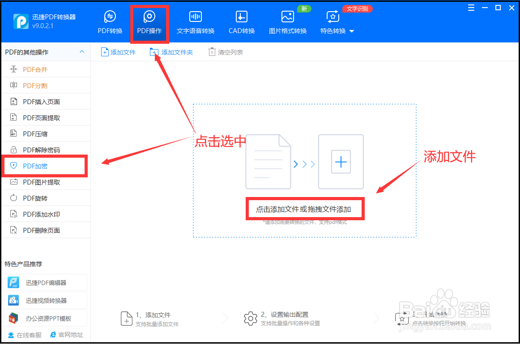Viewport: 520px width, 344px height.
Task: Click the document illustration in drop zone
Action: tap(269, 162)
